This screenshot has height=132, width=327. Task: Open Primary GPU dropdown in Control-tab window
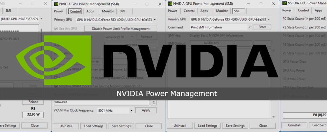(x=155, y=20)
